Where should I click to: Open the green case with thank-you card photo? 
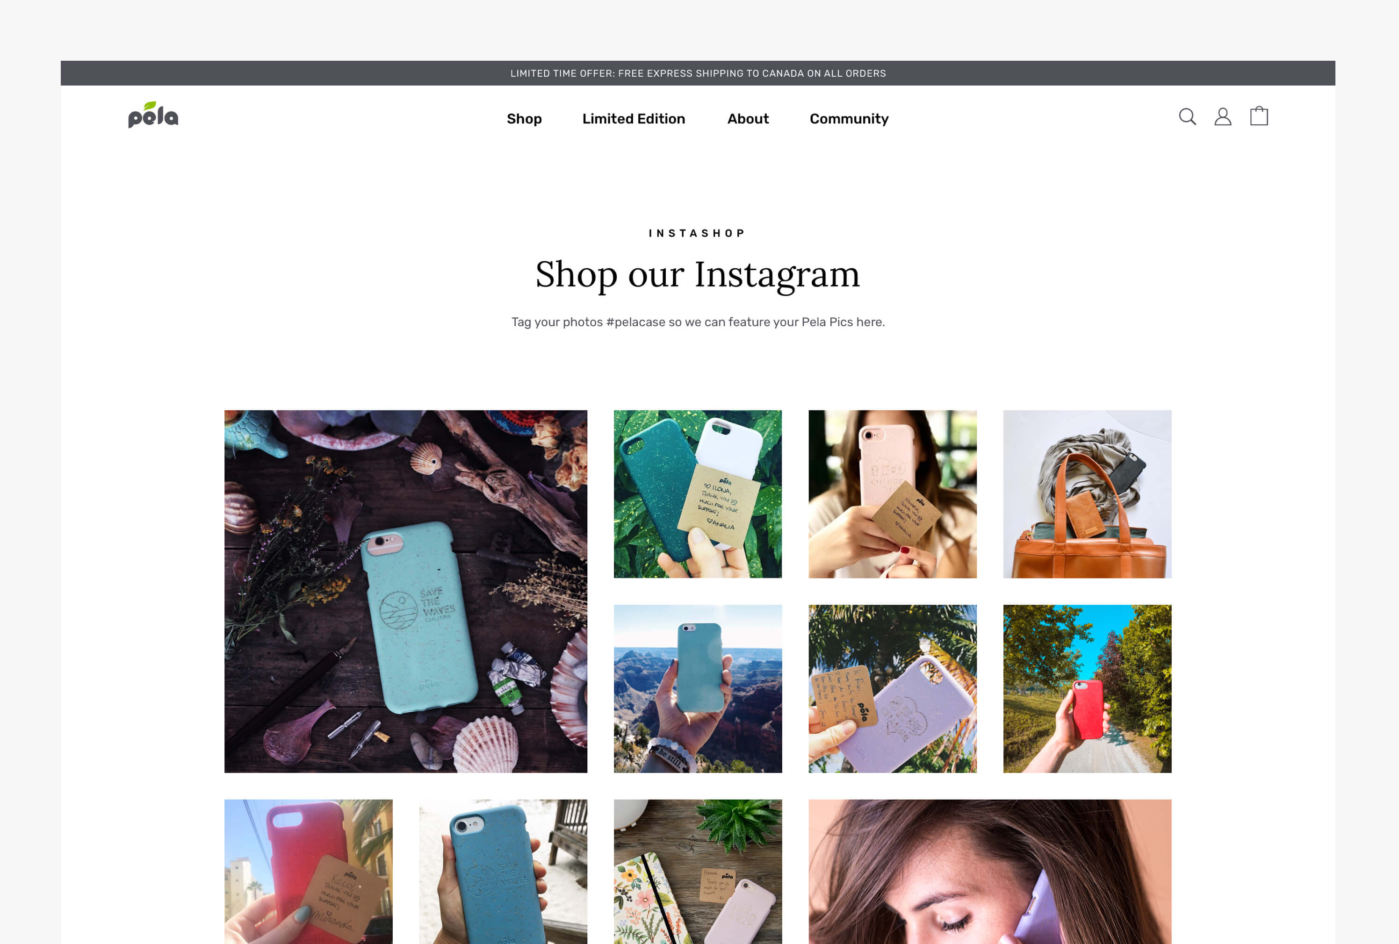[698, 494]
